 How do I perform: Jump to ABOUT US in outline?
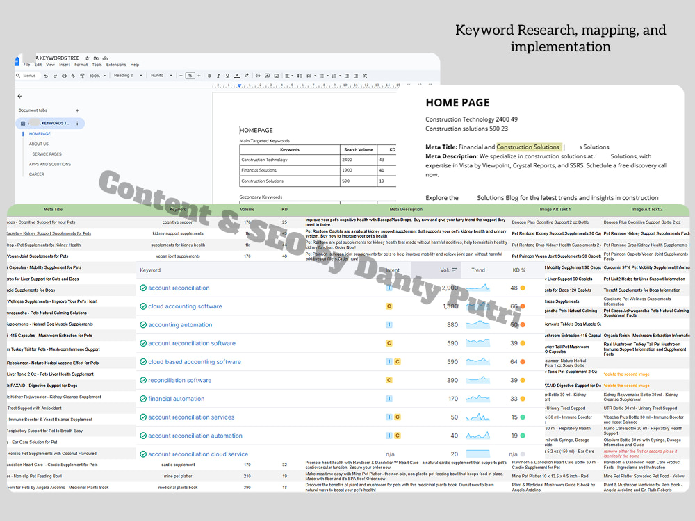pos(39,144)
